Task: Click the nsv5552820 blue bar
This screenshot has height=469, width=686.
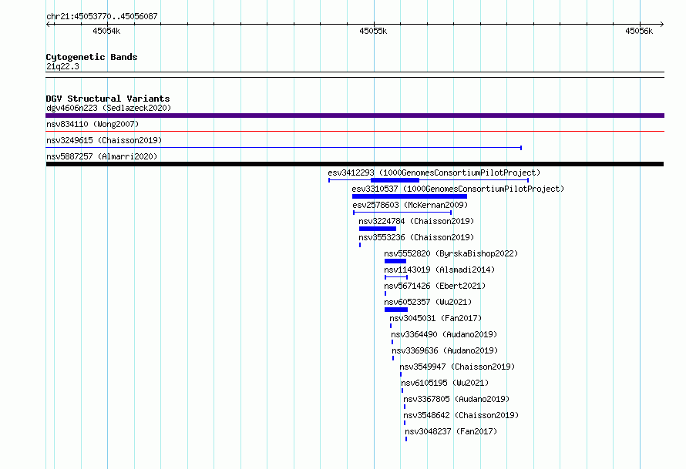Action: tap(395, 261)
